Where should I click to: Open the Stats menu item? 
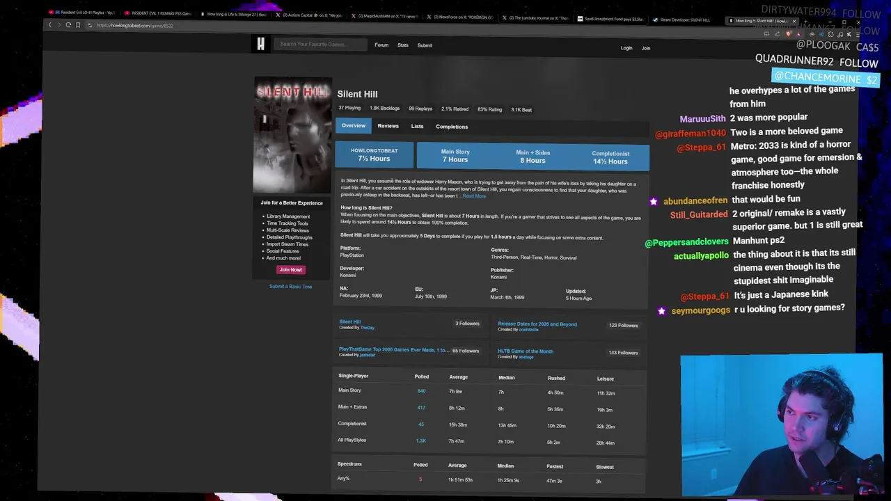click(x=403, y=45)
